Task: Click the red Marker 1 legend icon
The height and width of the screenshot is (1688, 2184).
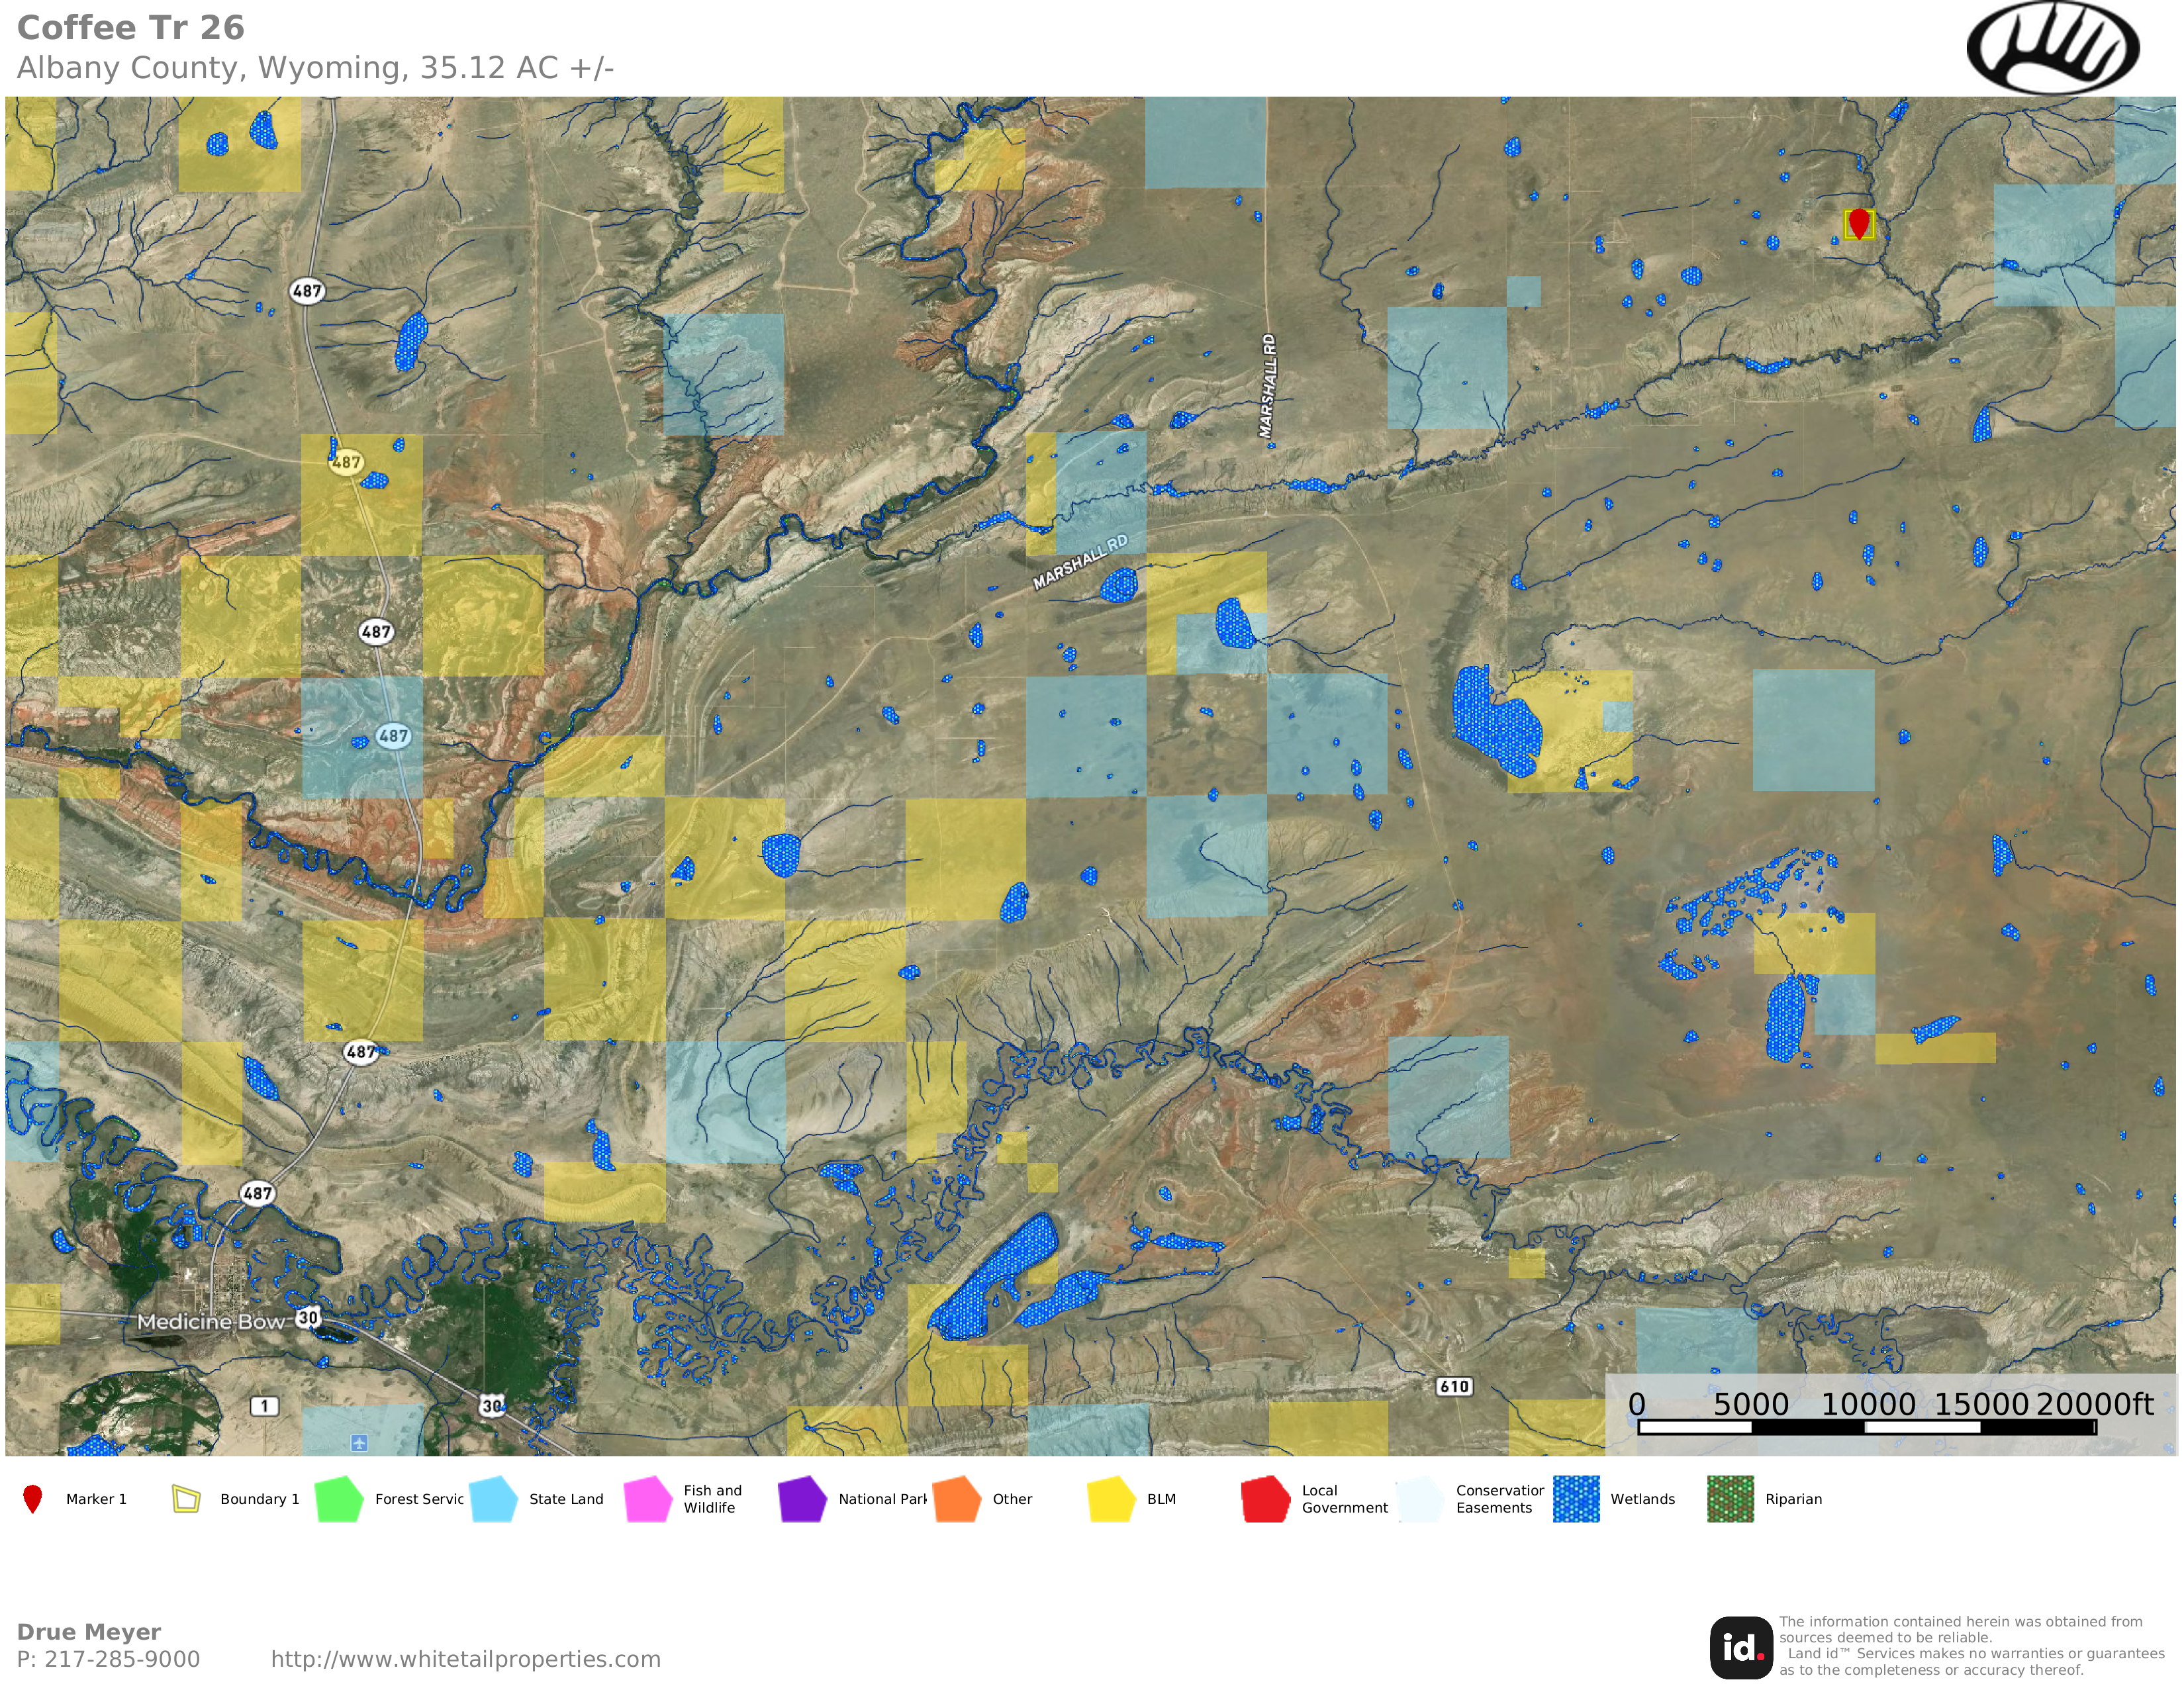Action: pyautogui.click(x=33, y=1498)
